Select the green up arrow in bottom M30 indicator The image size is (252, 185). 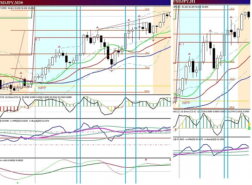click(17, 183)
